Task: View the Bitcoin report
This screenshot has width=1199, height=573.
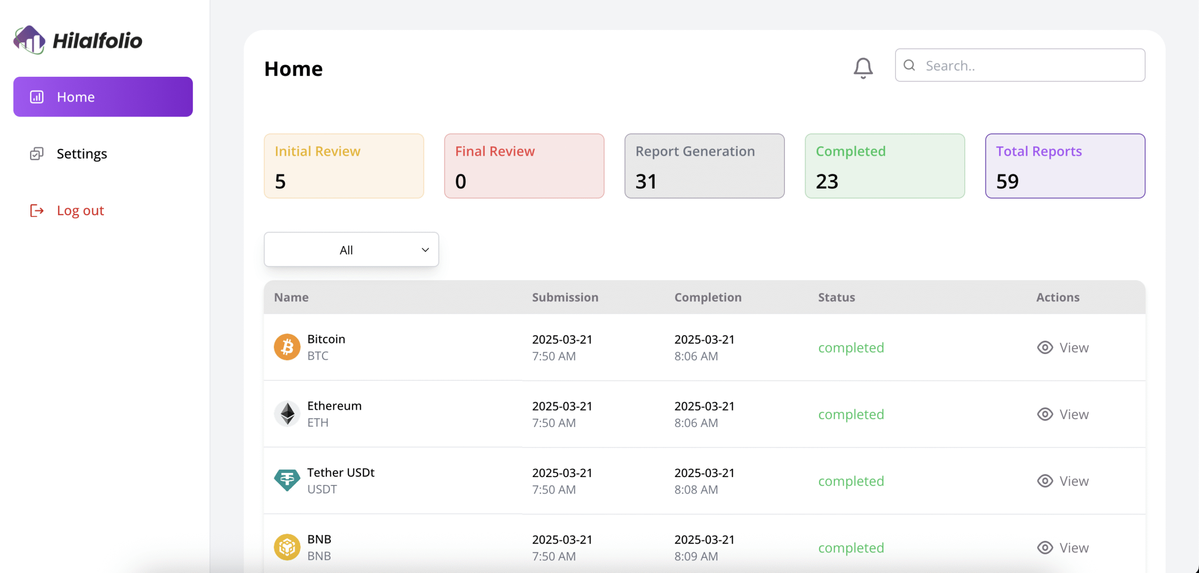Action: coord(1063,348)
